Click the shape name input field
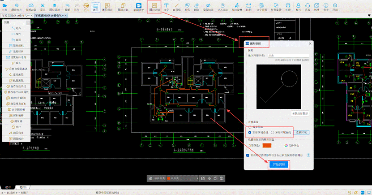372x195 pixels. (x=288, y=55)
